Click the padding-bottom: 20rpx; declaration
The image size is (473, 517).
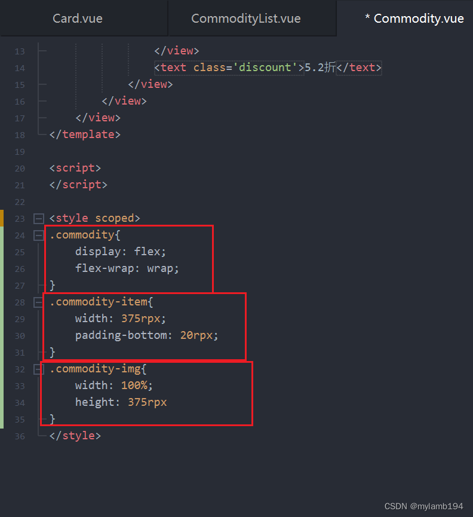pyautogui.click(x=146, y=335)
